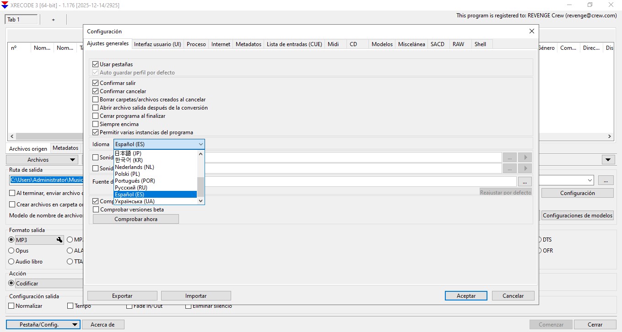Screen dimensions: 622x332
Task: Click the XRECODE logo in the title bar
Action: 5,5
